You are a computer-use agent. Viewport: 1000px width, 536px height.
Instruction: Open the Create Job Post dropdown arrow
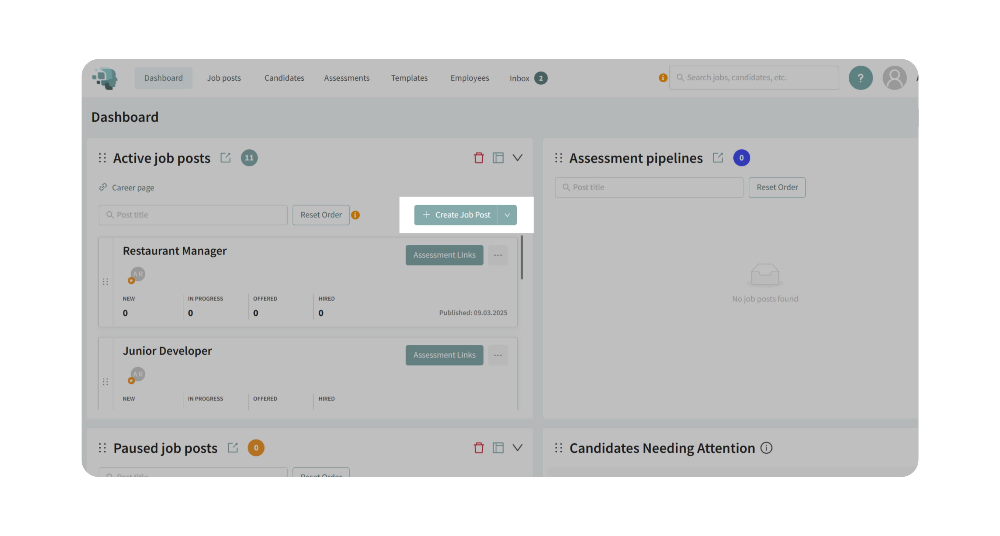(x=507, y=215)
